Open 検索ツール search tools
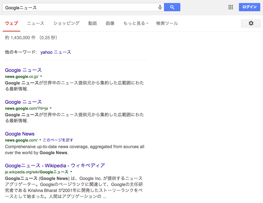Viewport: 263px width, 203px height. coord(167,23)
